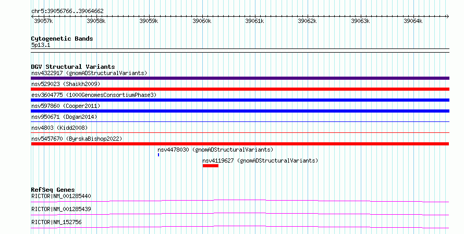Click the 39061k ruler tick label

coord(254,21)
